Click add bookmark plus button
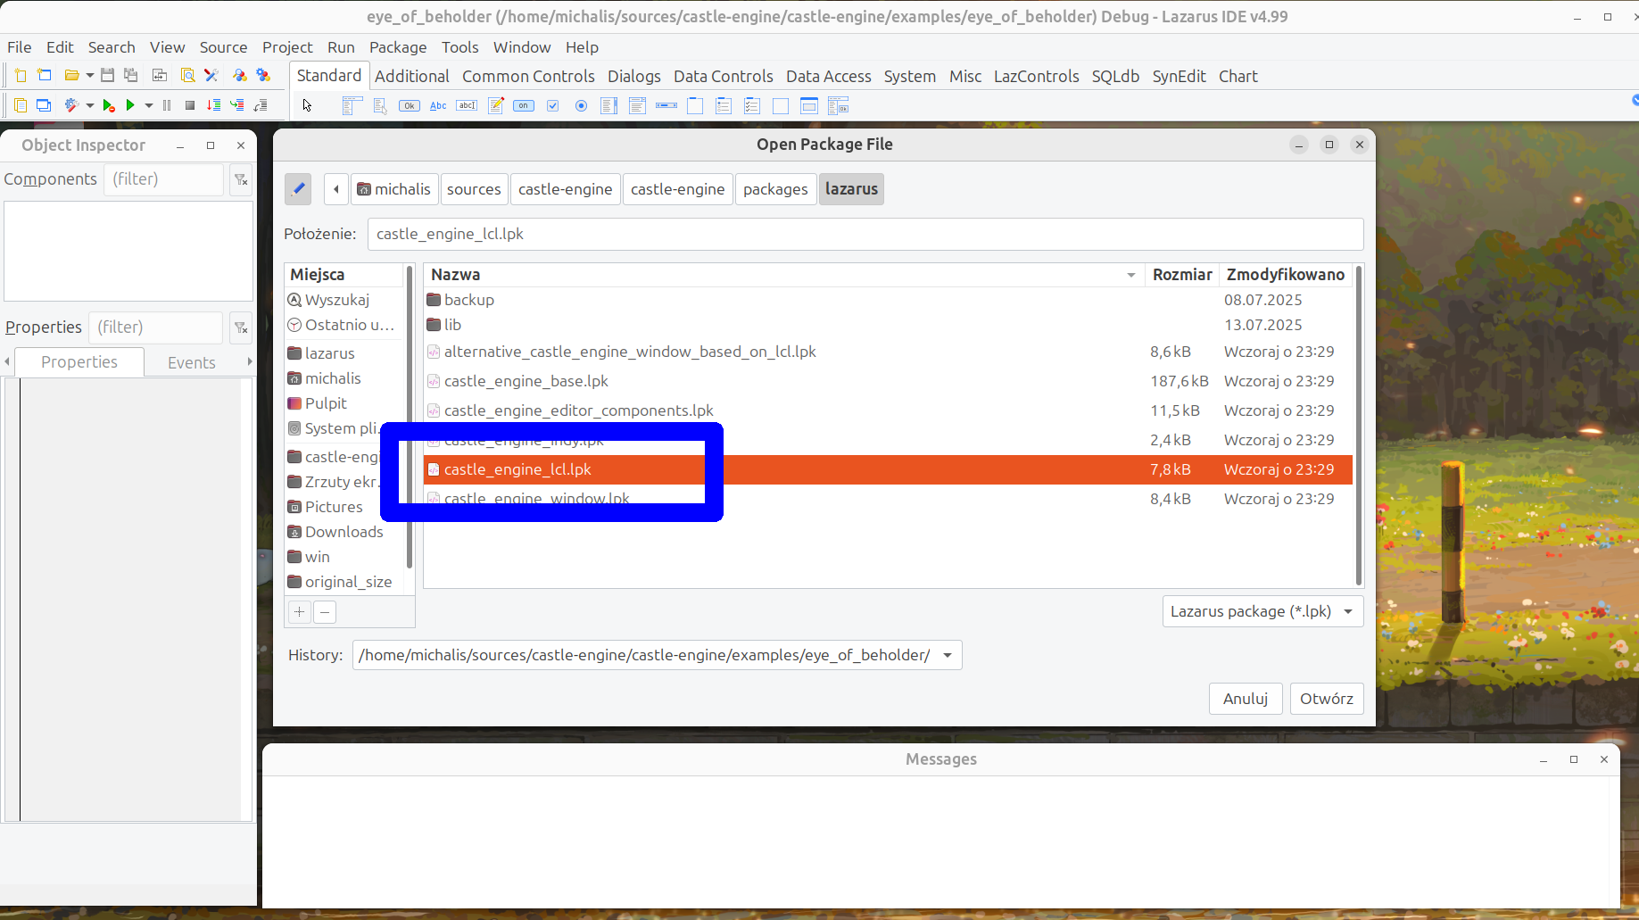This screenshot has height=920, width=1639. pos(300,612)
